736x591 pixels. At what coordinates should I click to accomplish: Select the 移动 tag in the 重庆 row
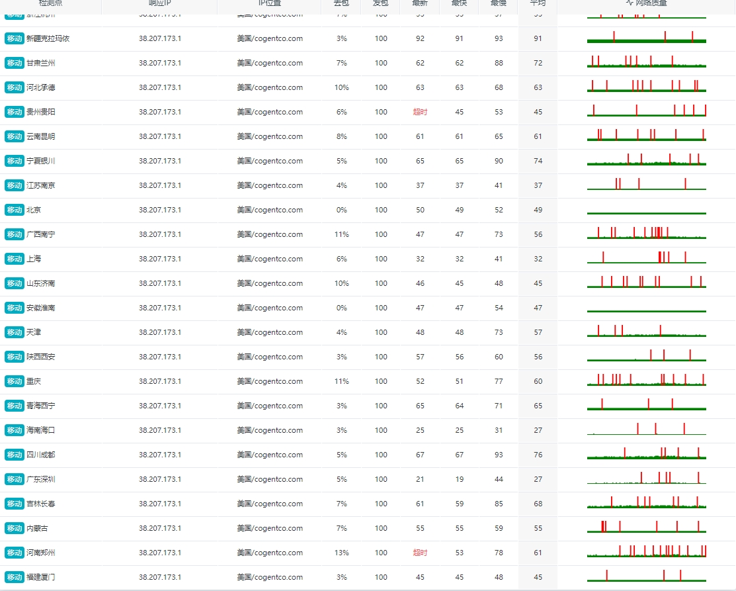pos(14,381)
